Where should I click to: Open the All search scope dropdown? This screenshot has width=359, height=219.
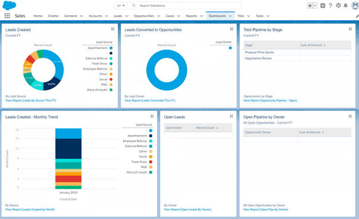coord(121,6)
